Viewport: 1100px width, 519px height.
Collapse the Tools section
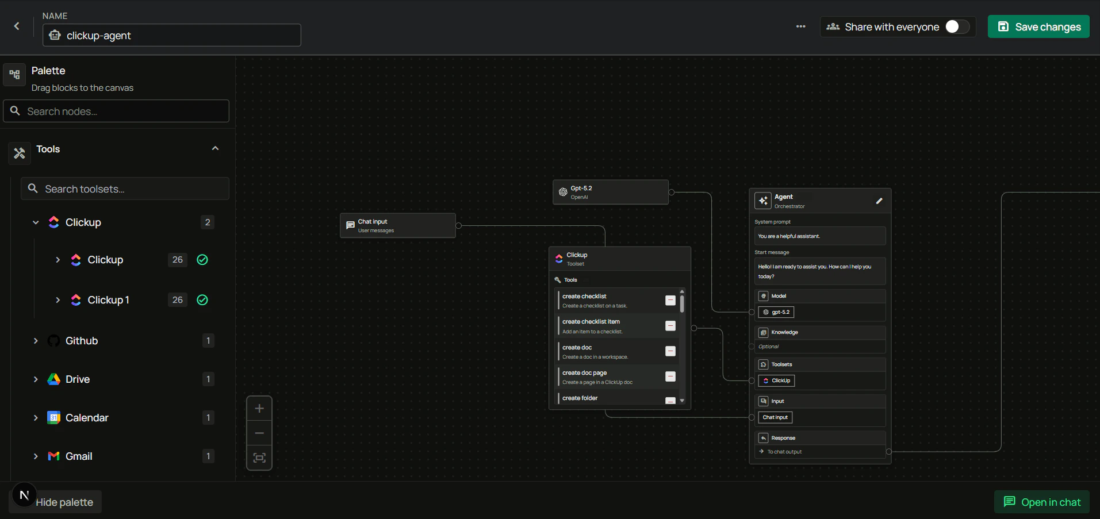click(x=215, y=148)
